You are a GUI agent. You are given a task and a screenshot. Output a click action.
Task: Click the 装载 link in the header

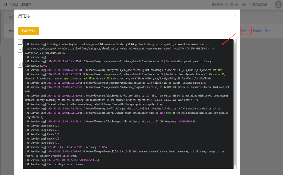(244, 5)
